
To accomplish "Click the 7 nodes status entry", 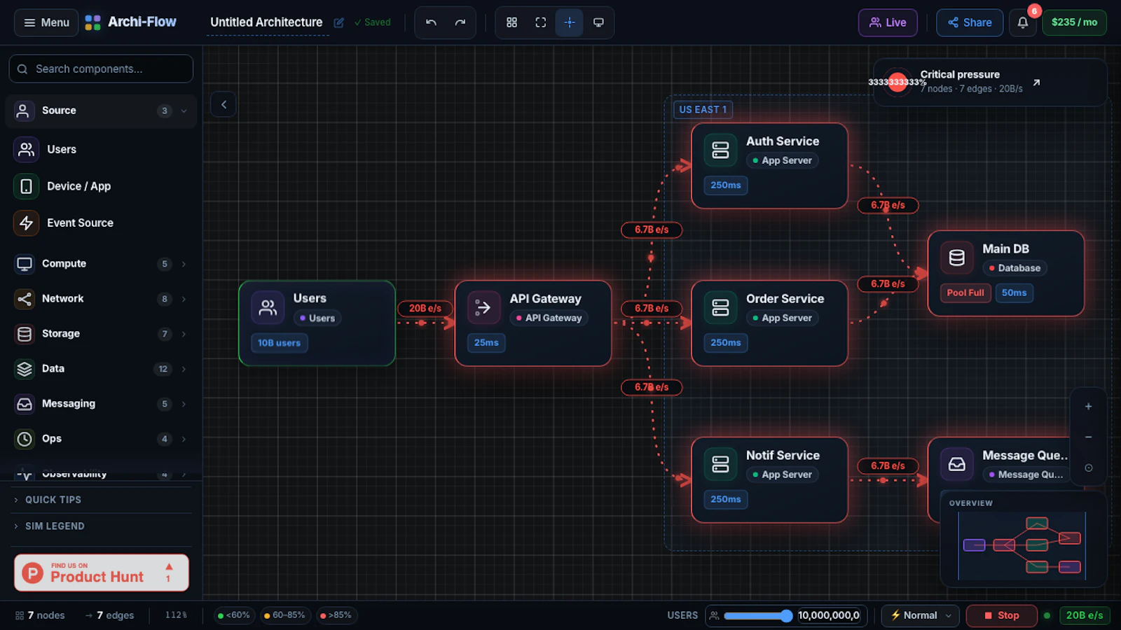I will (40, 615).
